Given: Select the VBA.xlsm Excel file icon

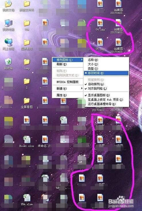Looking at the screenshot, I should [27, 200].
